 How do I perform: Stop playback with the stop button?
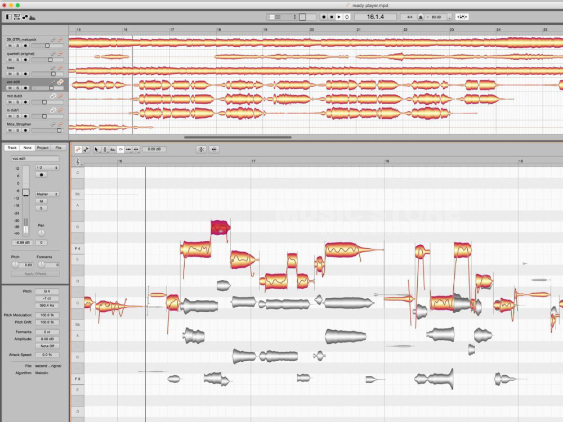pos(332,17)
